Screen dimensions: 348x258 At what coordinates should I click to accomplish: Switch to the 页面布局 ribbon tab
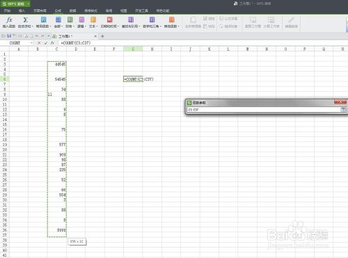pyautogui.click(x=40, y=10)
